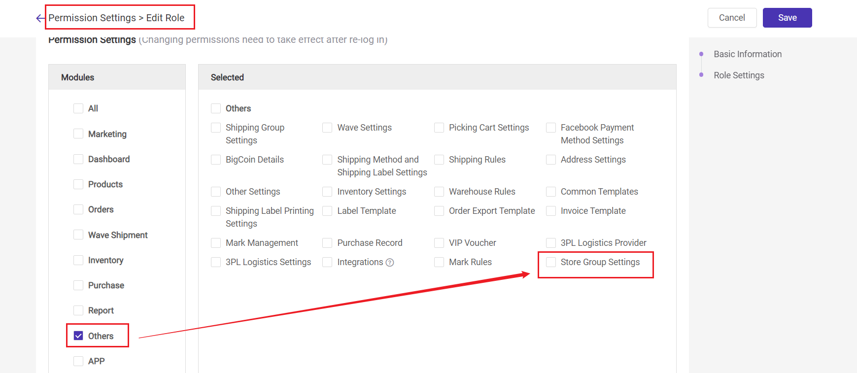Jump to the Basic Information section
Image resolution: width=857 pixels, height=373 pixels.
748,54
